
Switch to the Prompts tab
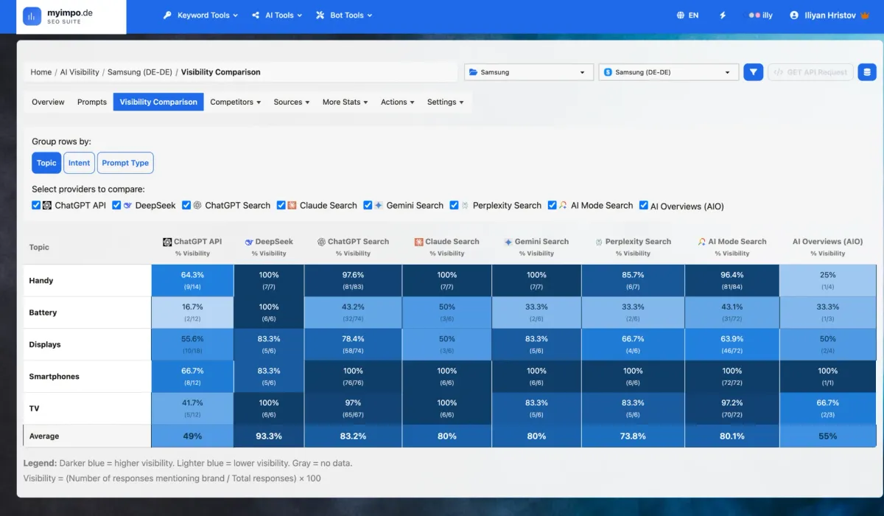tap(92, 102)
